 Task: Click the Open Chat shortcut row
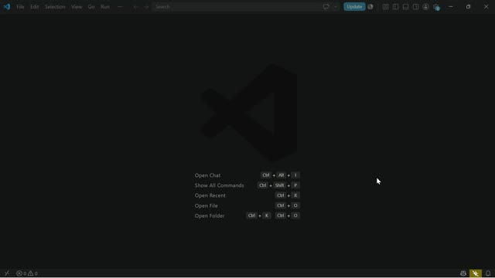(x=247, y=175)
